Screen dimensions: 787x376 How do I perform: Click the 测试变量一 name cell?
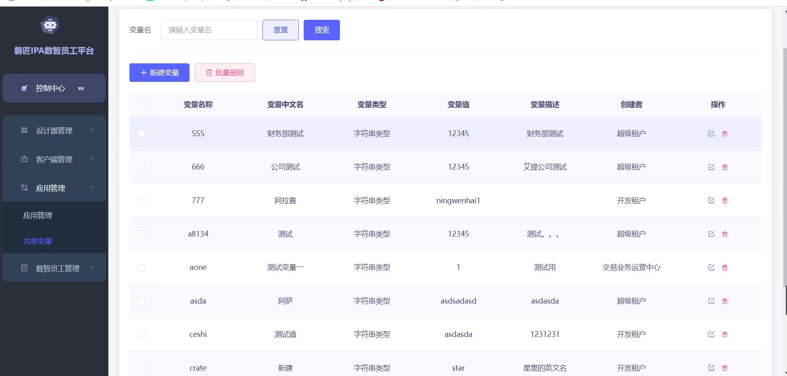point(285,267)
